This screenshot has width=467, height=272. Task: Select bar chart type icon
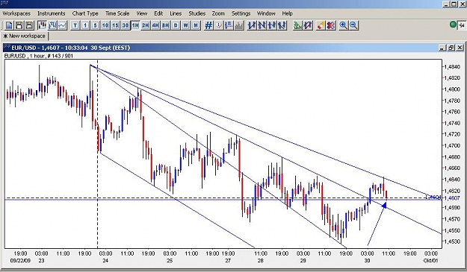pyautogui.click(x=52, y=25)
